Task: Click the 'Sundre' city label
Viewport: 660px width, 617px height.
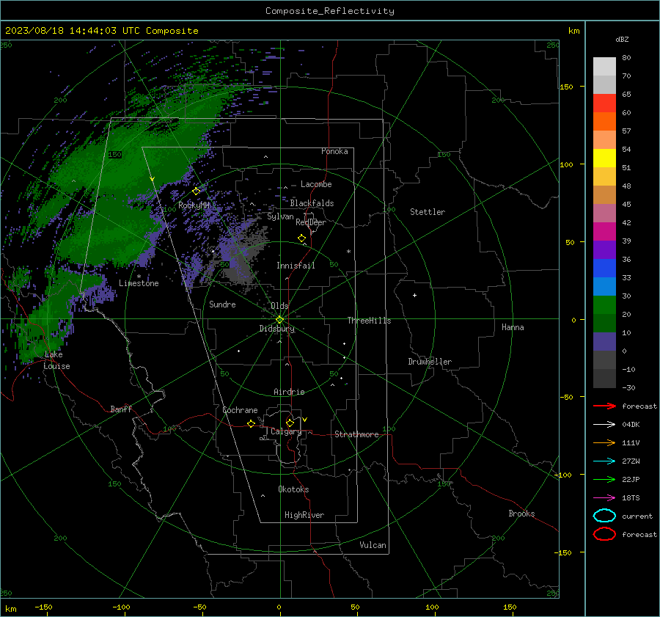Action: [x=222, y=304]
